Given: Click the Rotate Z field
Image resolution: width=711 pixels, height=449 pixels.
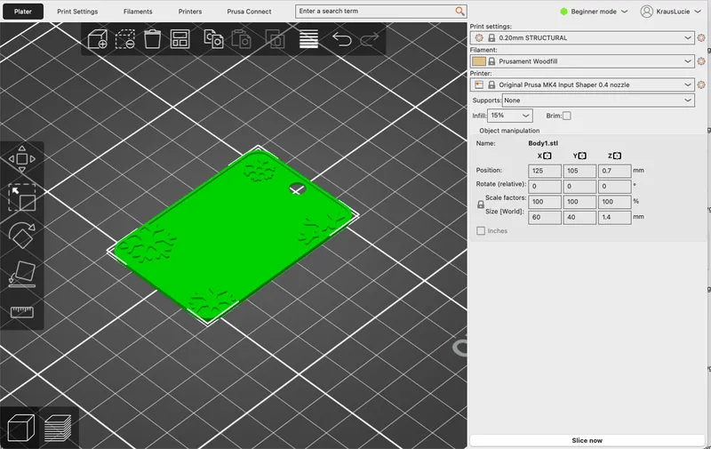Looking at the screenshot, I should pyautogui.click(x=614, y=187).
